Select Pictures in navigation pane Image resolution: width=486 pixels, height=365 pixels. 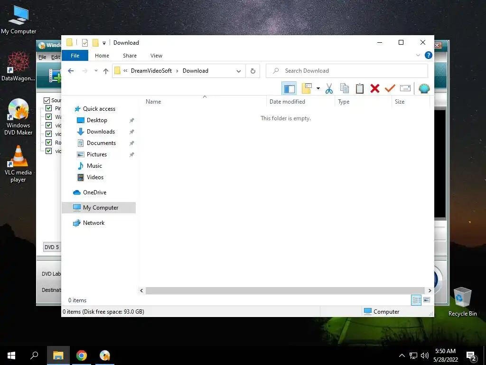point(97,154)
